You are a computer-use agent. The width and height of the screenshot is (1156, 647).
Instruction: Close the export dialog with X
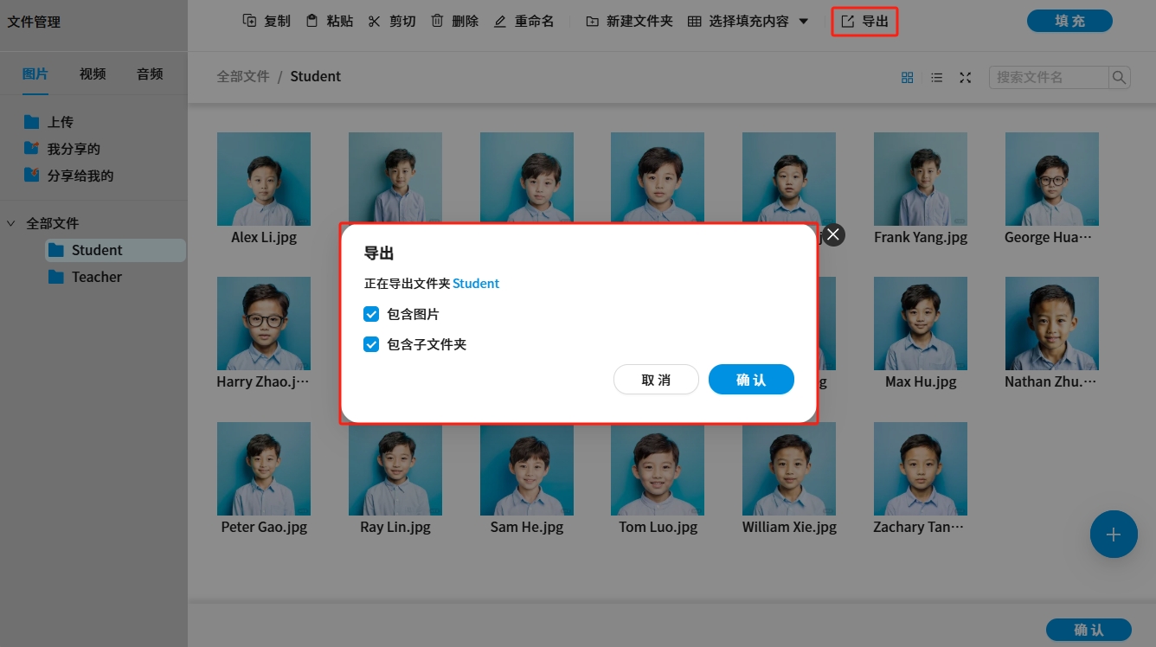pos(833,234)
